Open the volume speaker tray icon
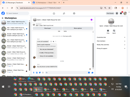 [112, 89]
